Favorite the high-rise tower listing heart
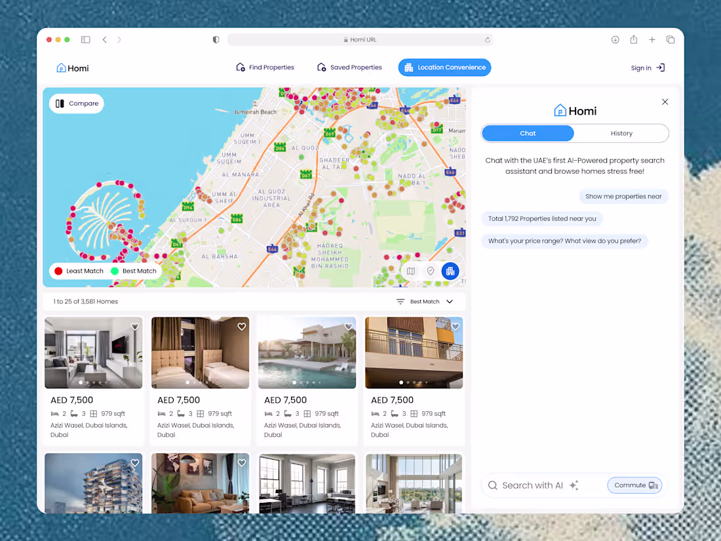The height and width of the screenshot is (541, 721). pos(135,463)
